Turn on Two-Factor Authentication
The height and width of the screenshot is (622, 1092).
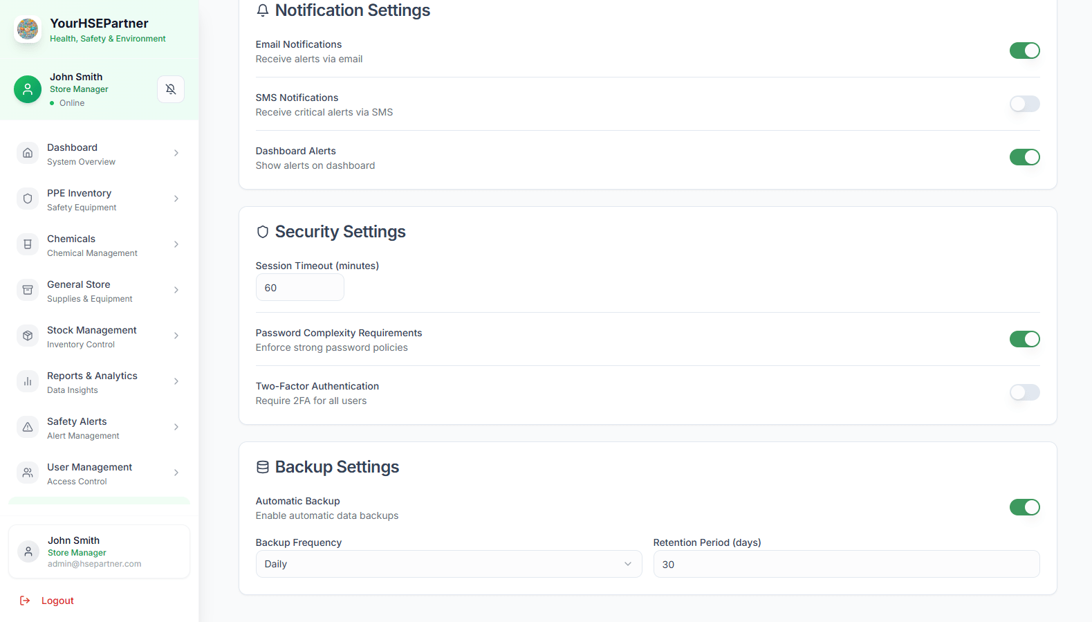(x=1024, y=392)
